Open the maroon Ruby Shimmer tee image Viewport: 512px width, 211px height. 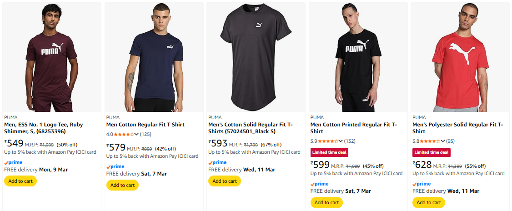pyautogui.click(x=51, y=57)
